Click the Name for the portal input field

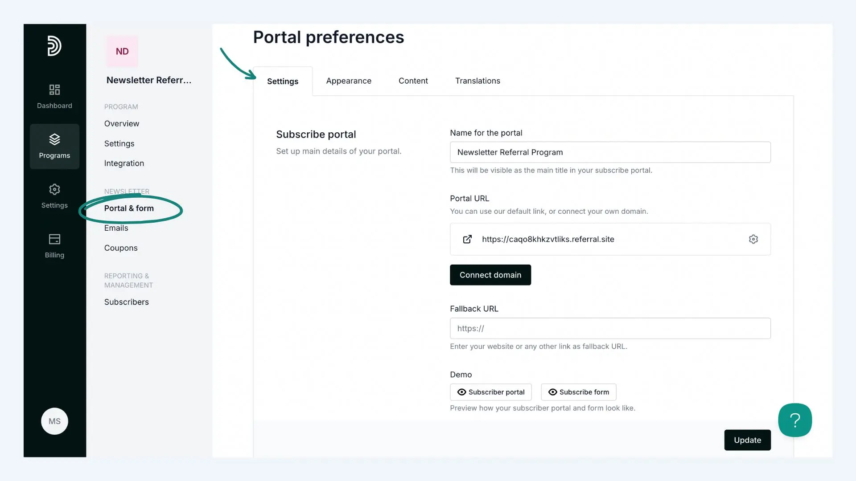[609, 151]
